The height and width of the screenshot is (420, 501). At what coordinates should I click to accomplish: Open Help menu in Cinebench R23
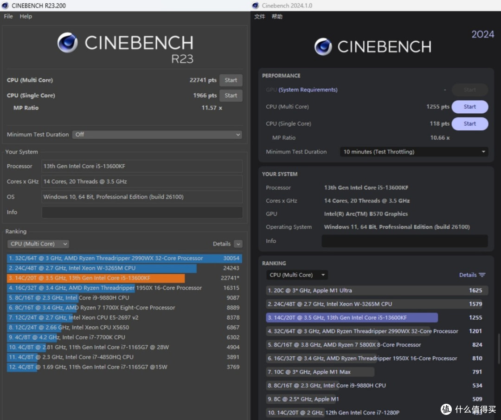pos(26,16)
